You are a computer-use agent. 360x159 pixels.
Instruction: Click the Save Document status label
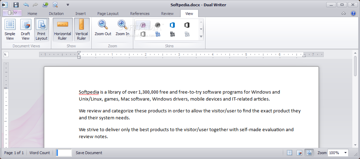point(89,153)
